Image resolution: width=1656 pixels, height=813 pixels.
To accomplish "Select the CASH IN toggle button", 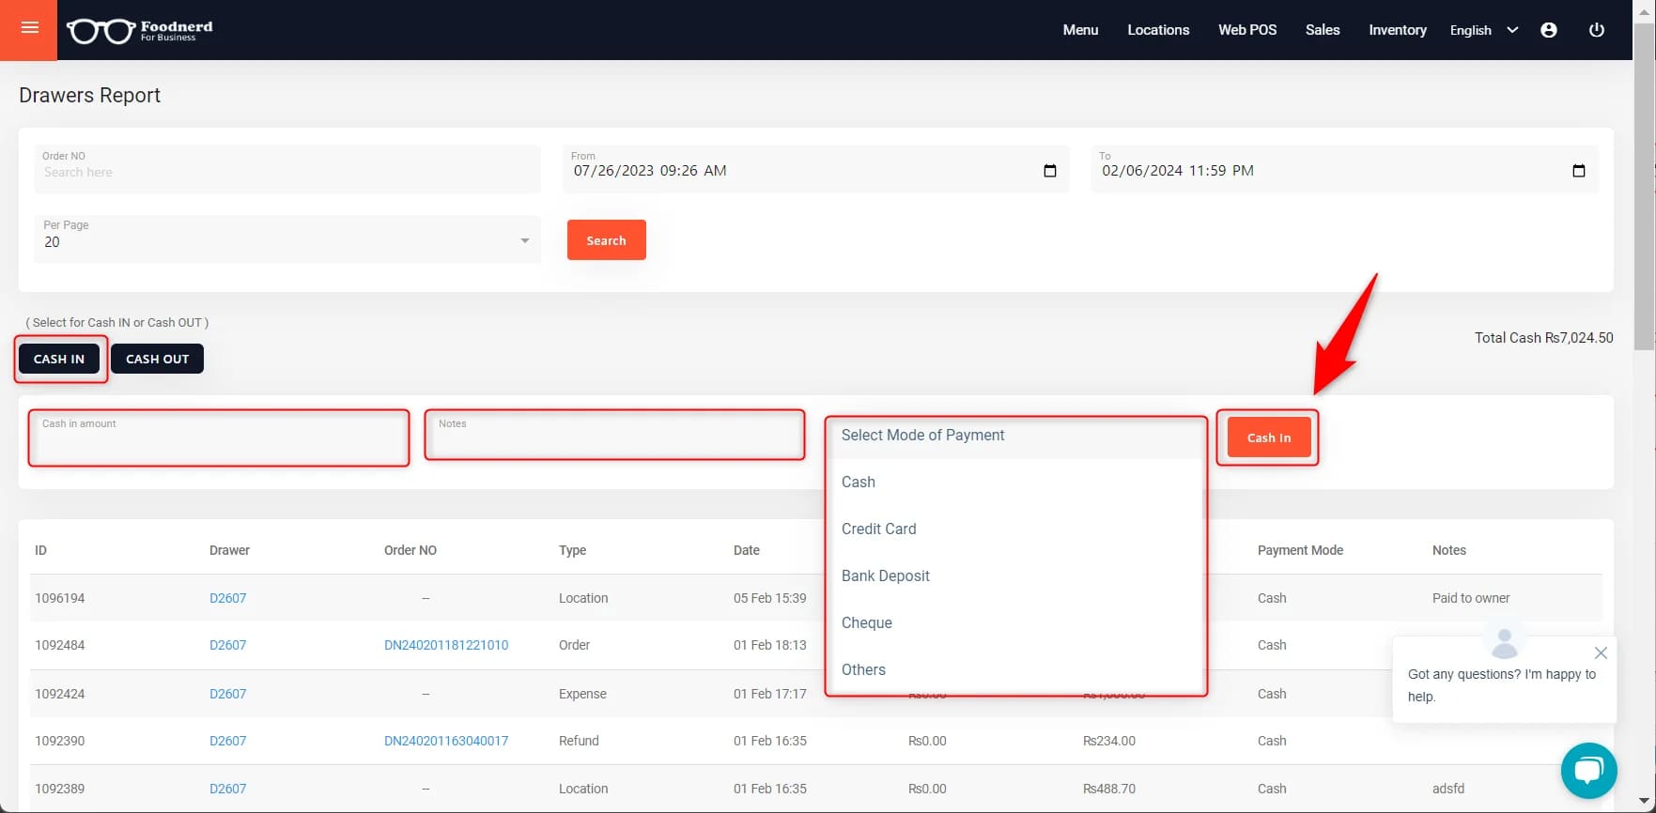I will click(x=59, y=359).
